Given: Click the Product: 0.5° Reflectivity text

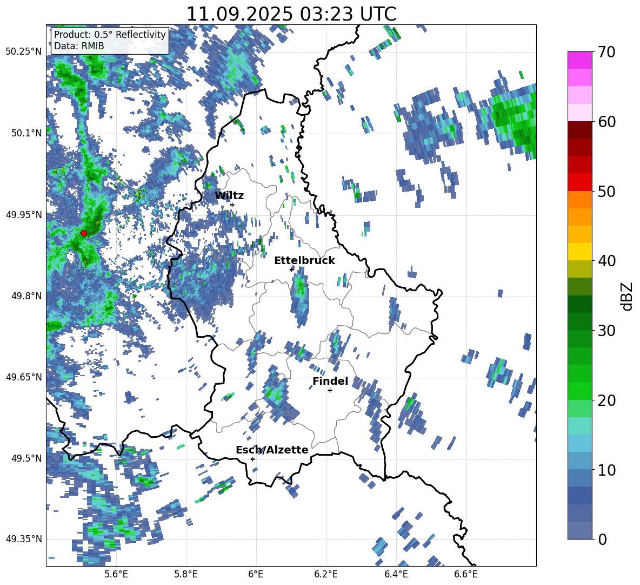Looking at the screenshot, I should [x=110, y=35].
